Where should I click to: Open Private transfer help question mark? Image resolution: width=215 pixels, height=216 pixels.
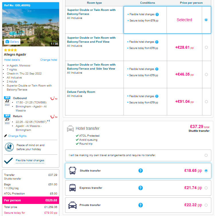(140, 205)
